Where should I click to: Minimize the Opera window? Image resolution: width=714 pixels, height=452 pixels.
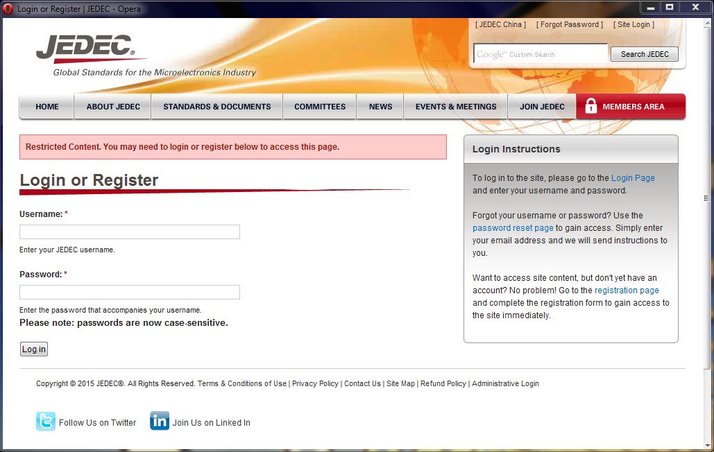[x=651, y=7]
